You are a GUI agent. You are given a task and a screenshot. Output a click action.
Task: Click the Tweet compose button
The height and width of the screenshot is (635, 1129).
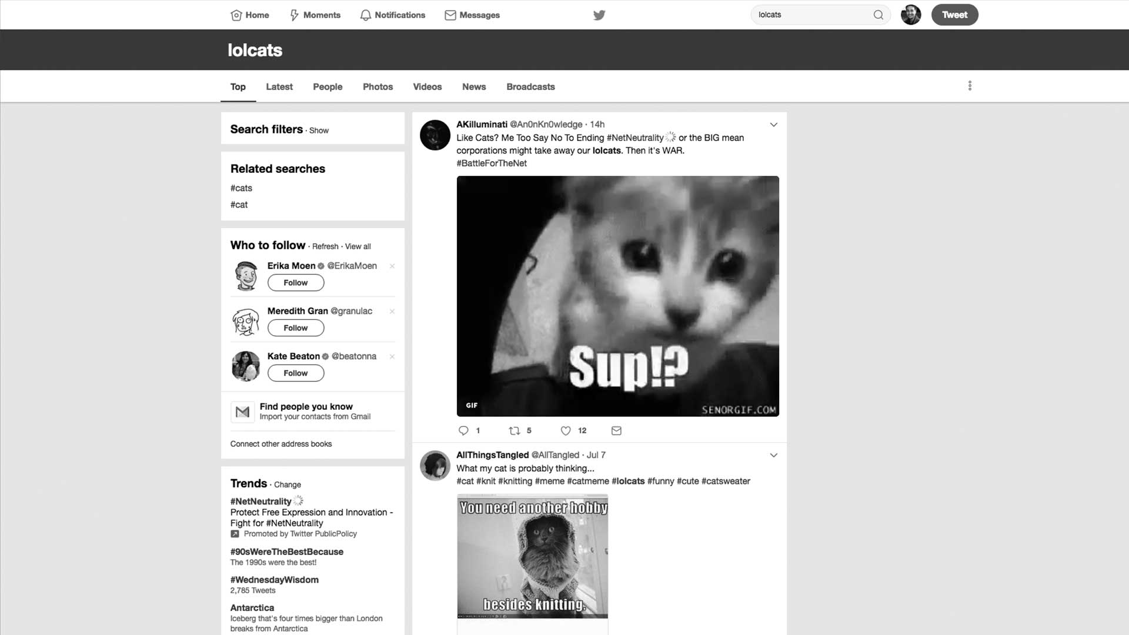[954, 15]
